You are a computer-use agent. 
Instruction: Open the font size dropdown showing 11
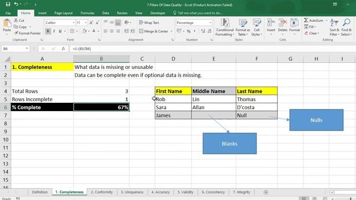tap(86, 23)
